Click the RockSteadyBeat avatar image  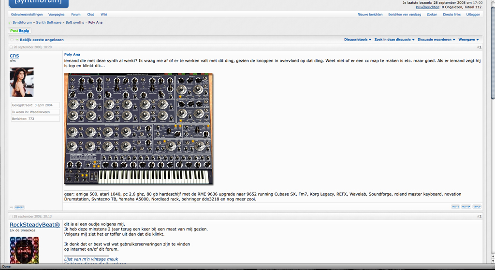pos(24,250)
